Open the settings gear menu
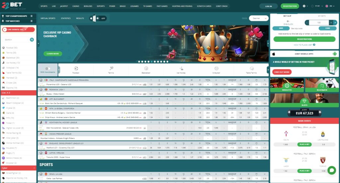Viewport: 340px width, 183px height. pyautogui.click(x=304, y=6)
